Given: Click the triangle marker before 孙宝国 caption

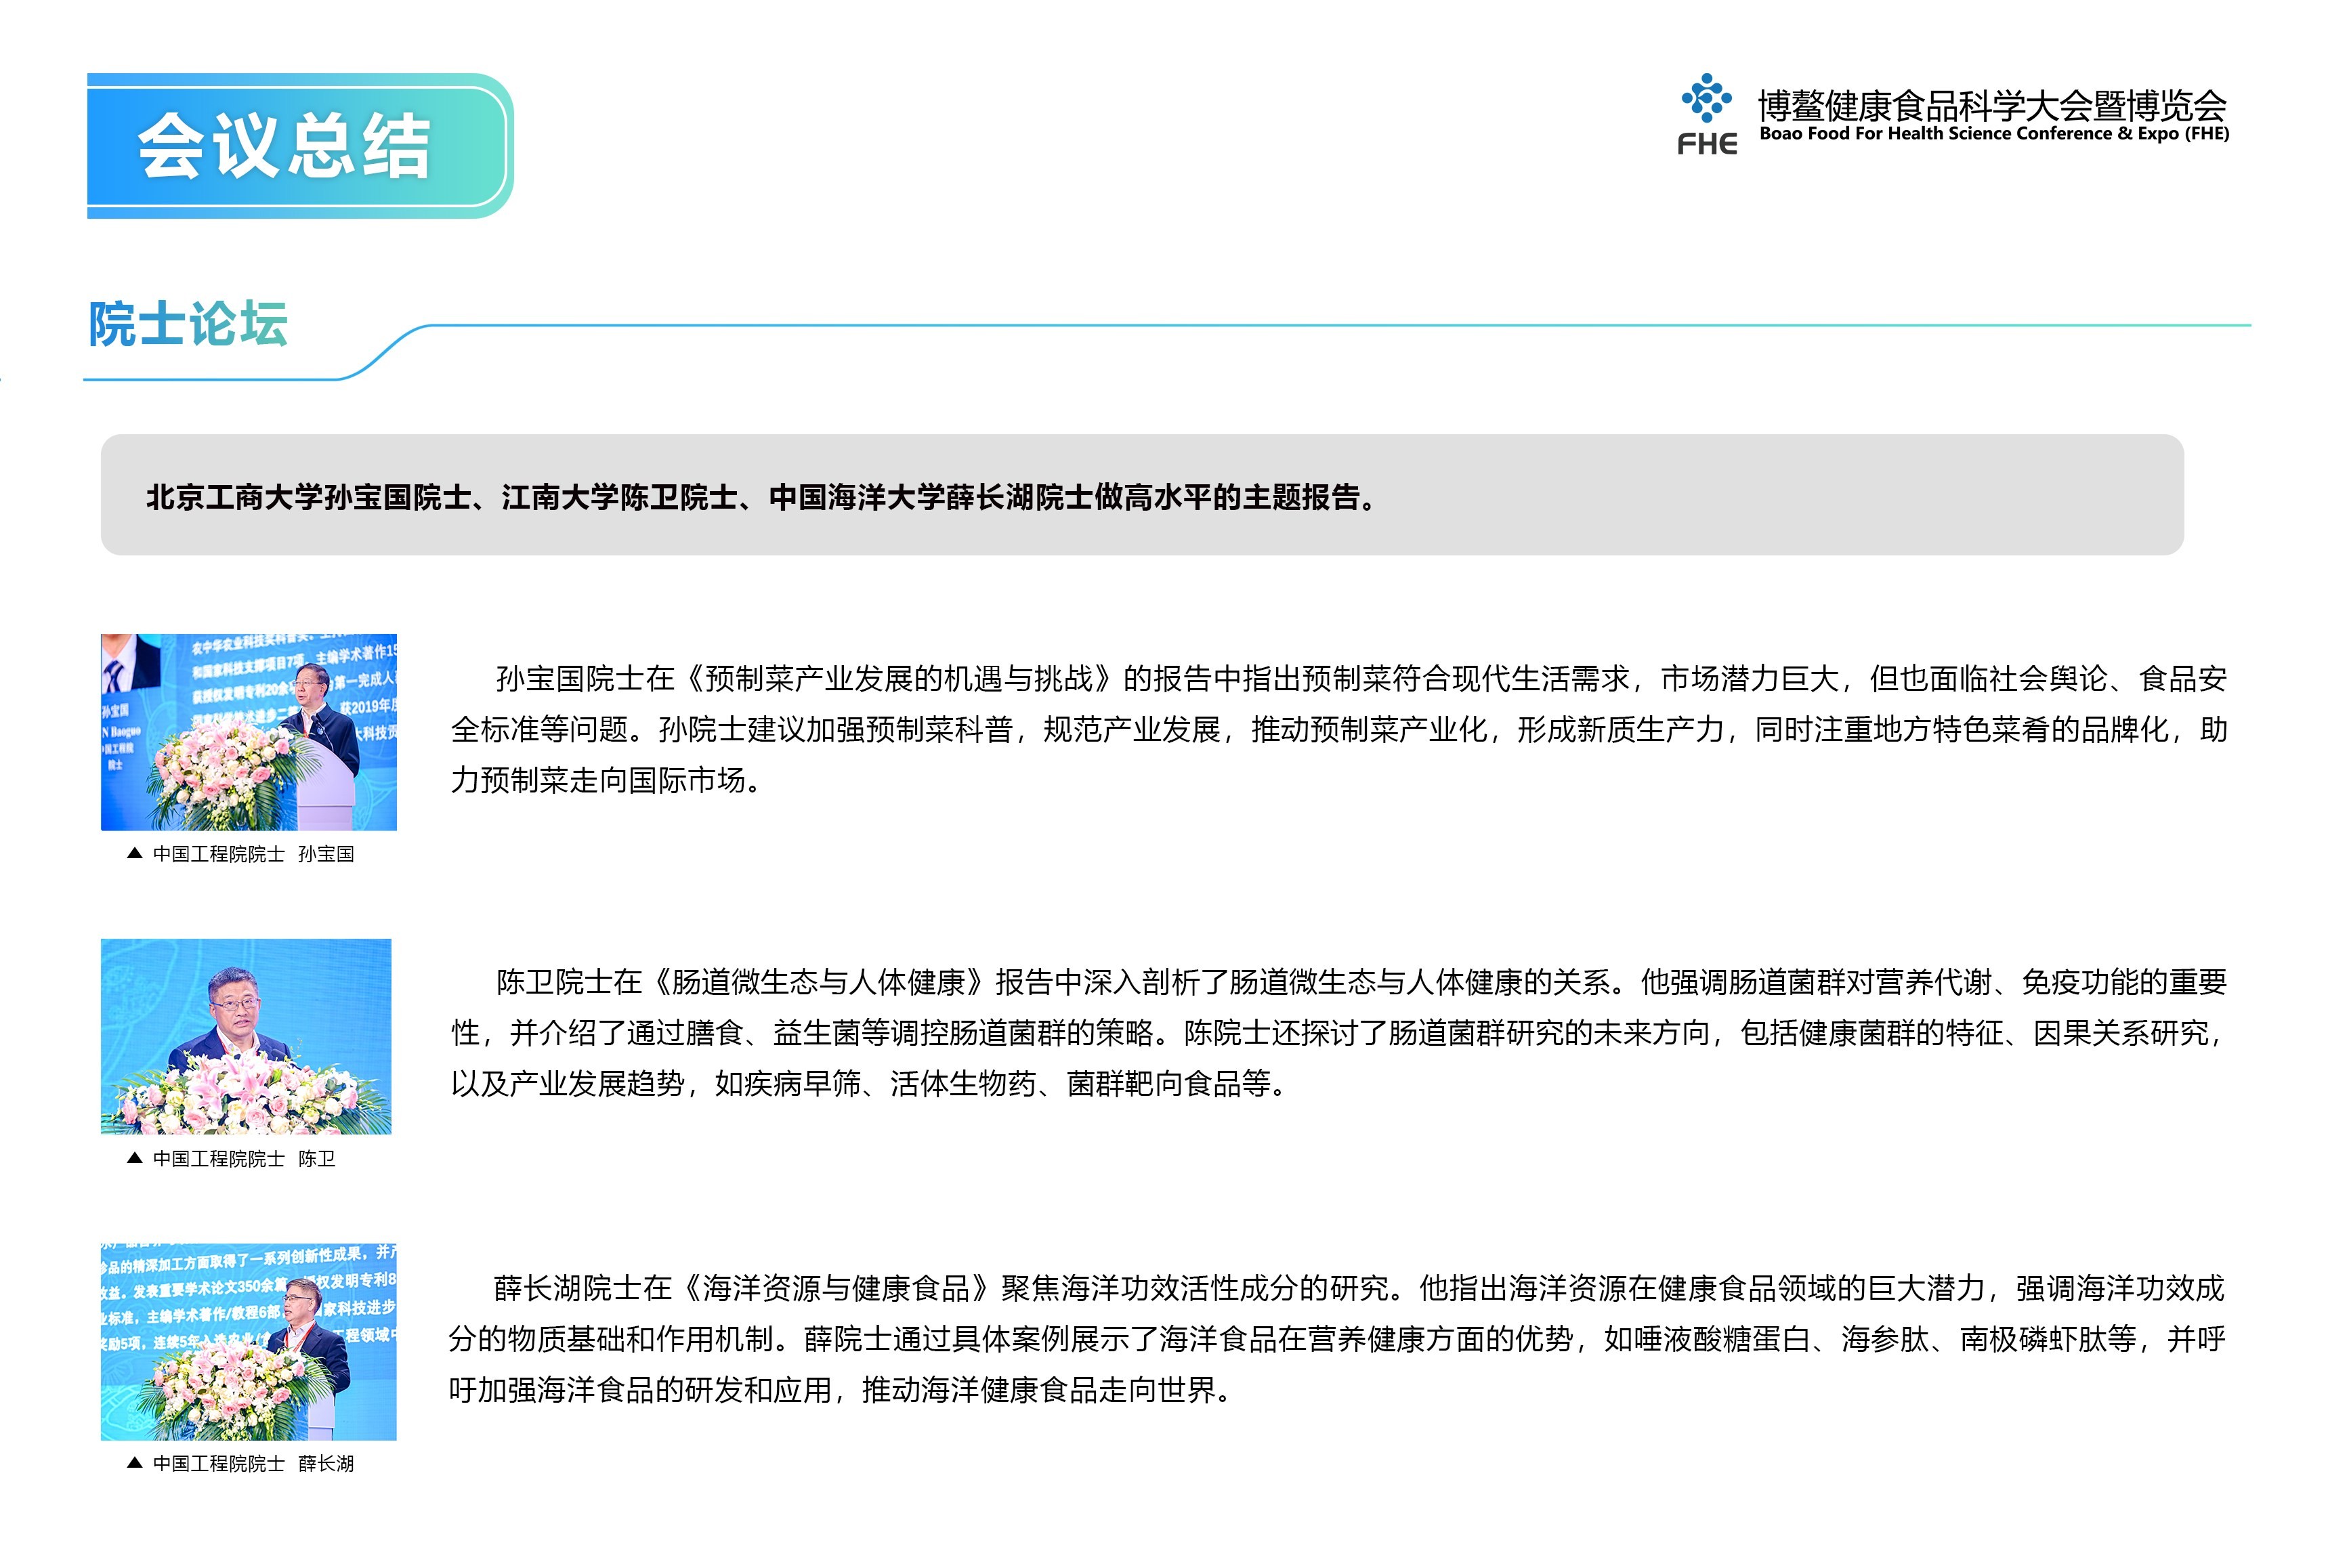Looking at the screenshot, I should 135,853.
